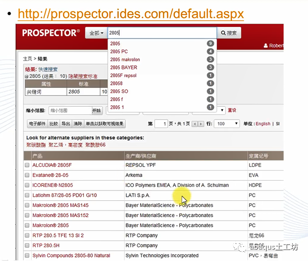The image size is (308, 261).
Task: Select '2805 PC' suggestion
Action: tap(162, 52)
